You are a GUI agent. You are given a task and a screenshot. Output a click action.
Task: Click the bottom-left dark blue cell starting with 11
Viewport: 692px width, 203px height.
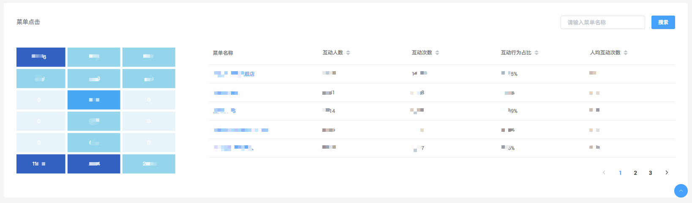pos(41,164)
